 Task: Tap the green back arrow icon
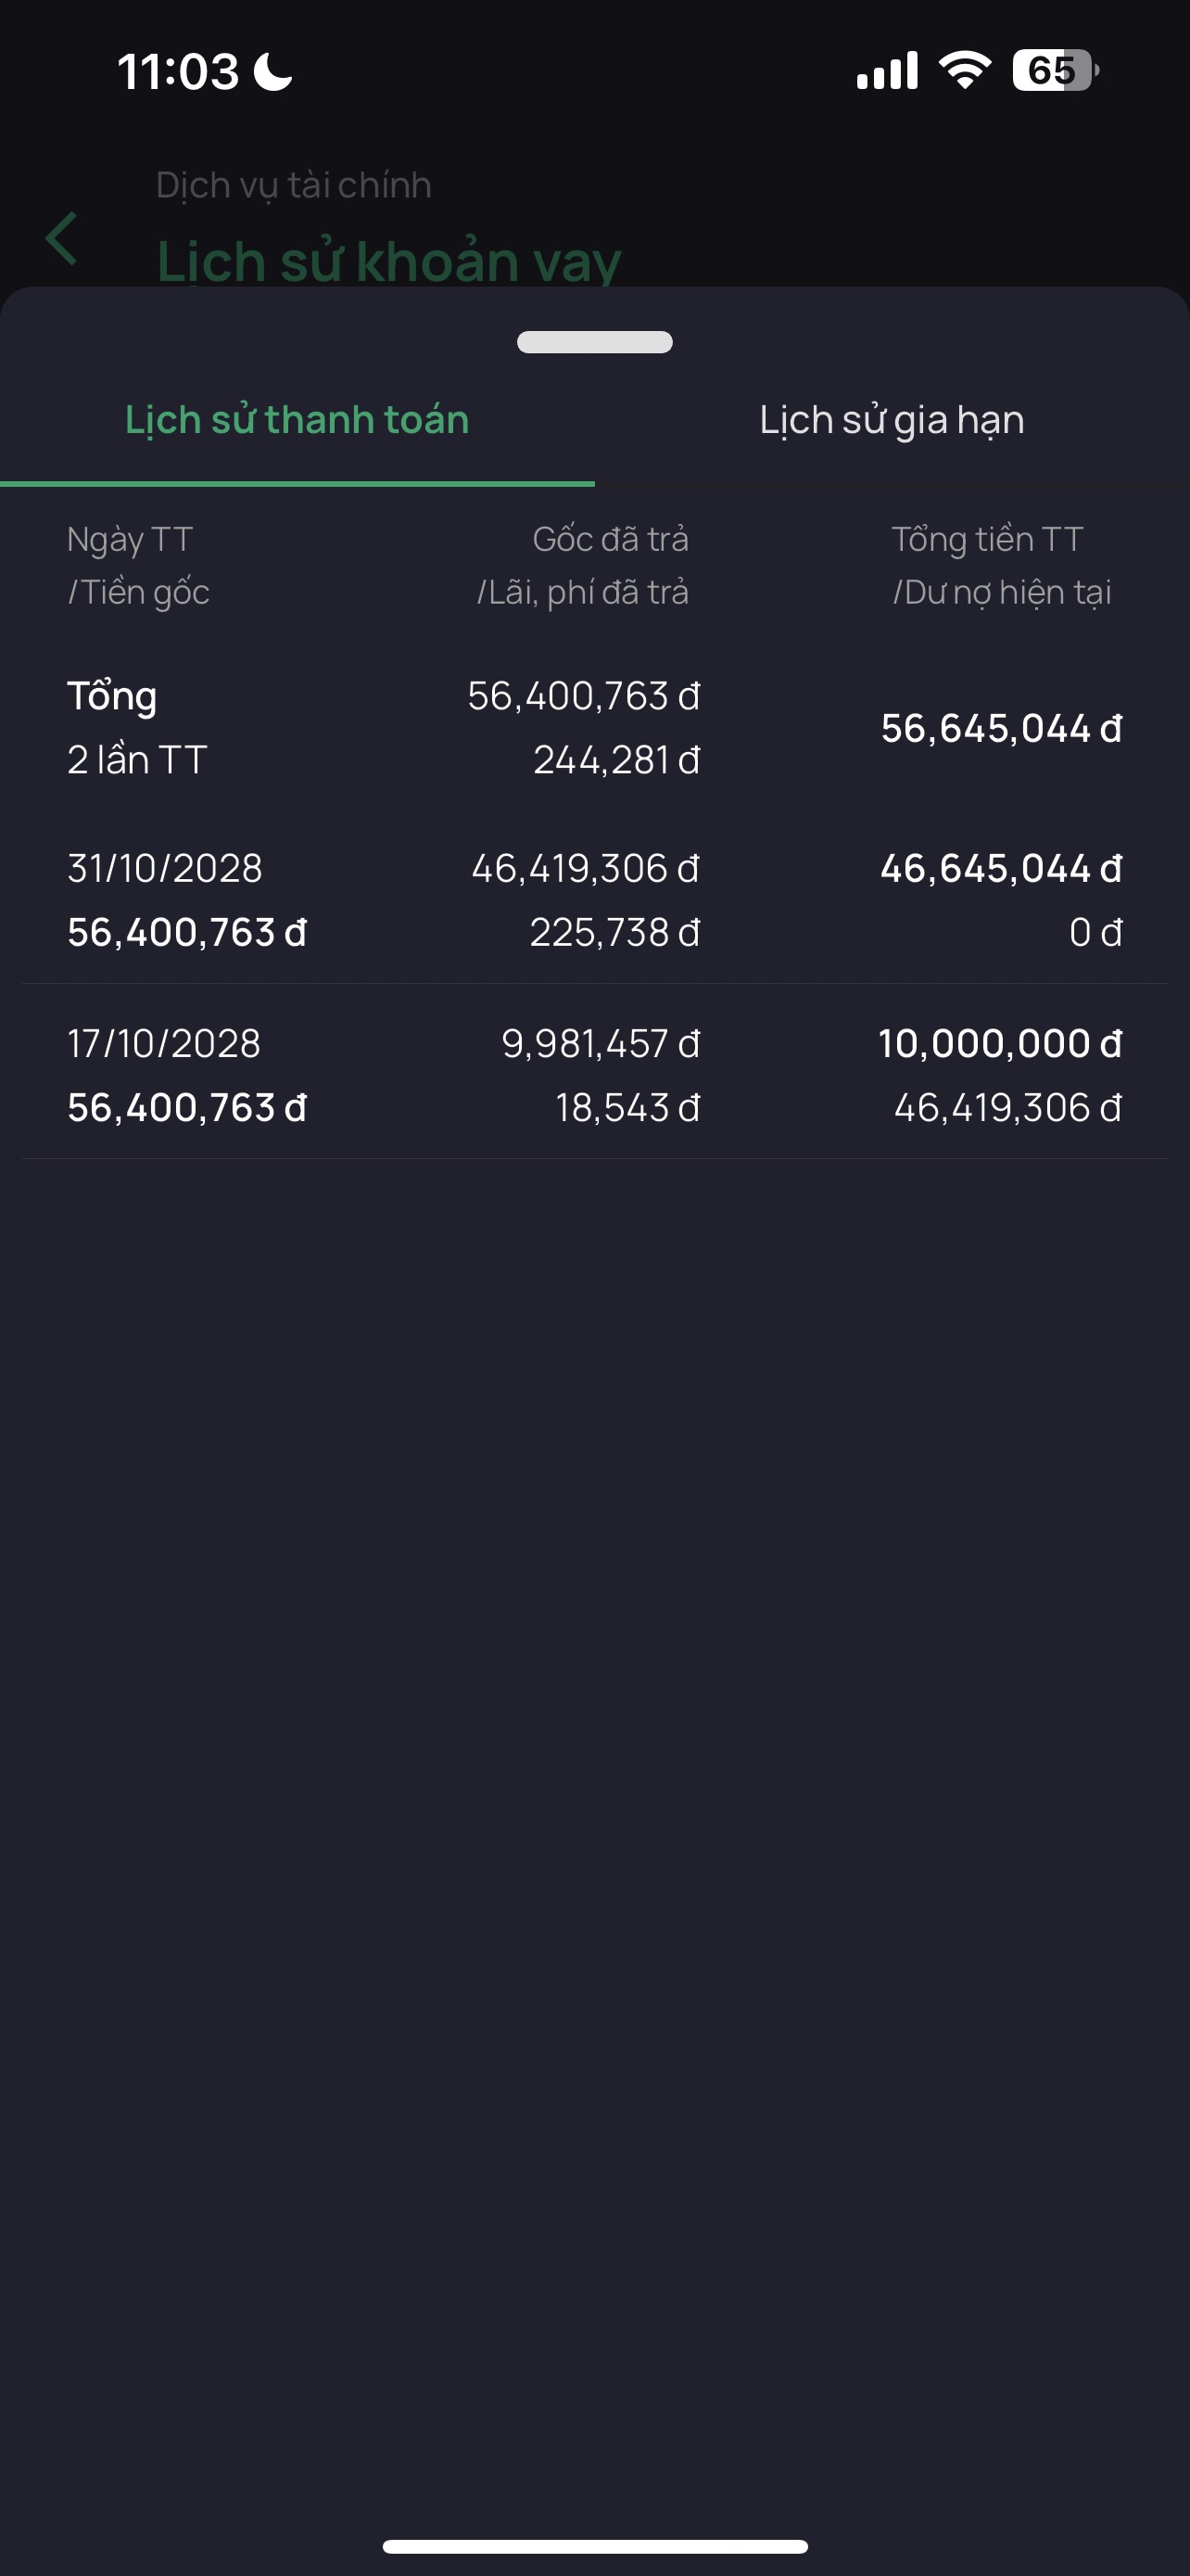tap(62, 239)
